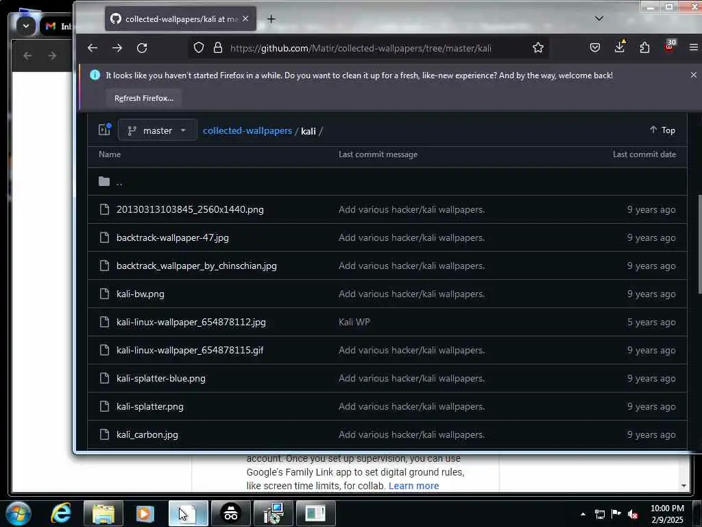The image size is (702, 527).
Task: Expand the list all tabs arrow
Action: (599, 19)
